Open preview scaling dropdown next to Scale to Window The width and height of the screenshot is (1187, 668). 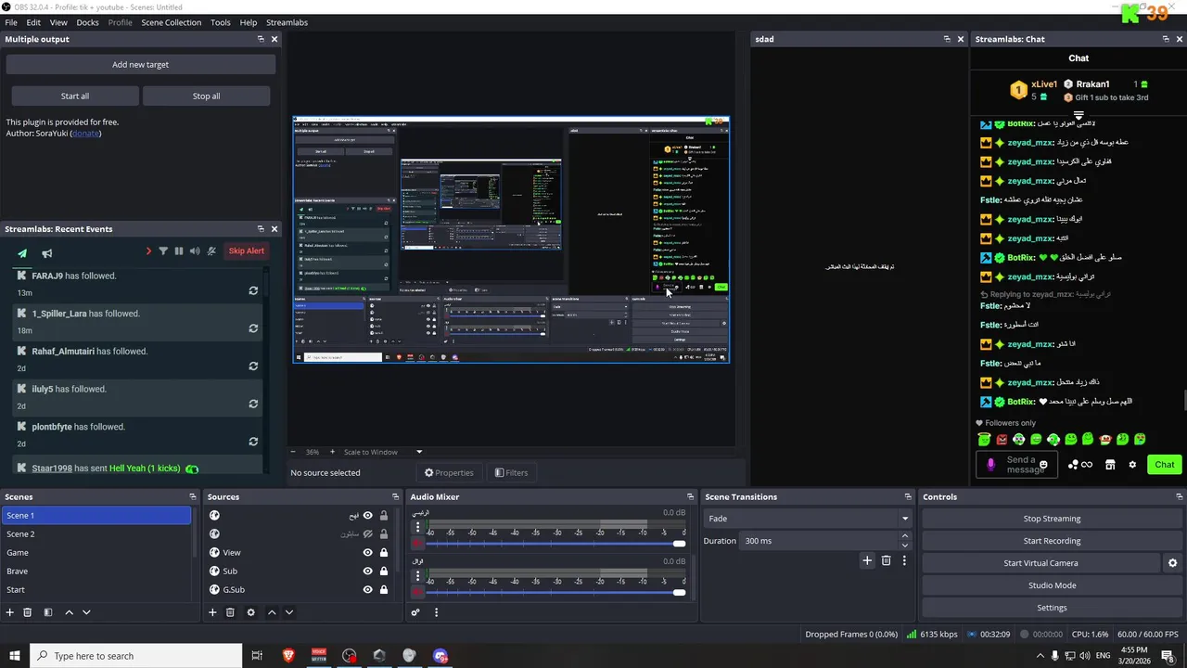419,452
